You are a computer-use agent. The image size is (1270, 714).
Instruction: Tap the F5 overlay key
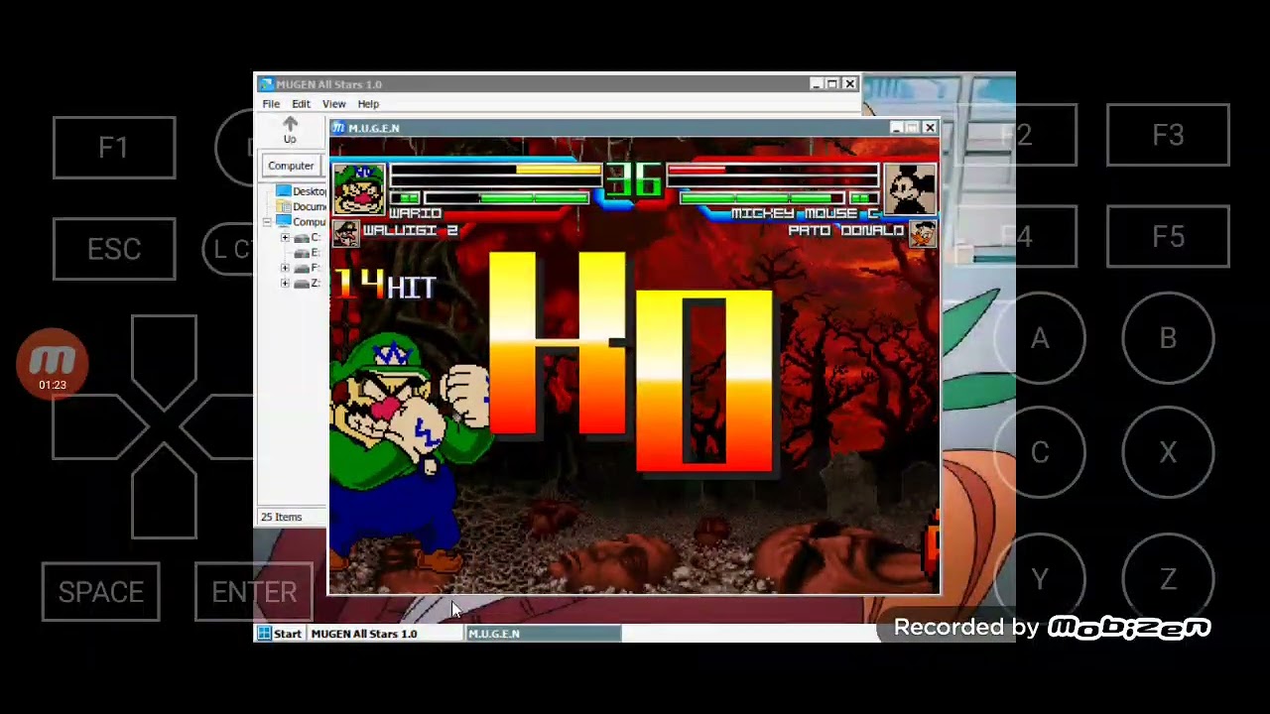pyautogui.click(x=1168, y=237)
